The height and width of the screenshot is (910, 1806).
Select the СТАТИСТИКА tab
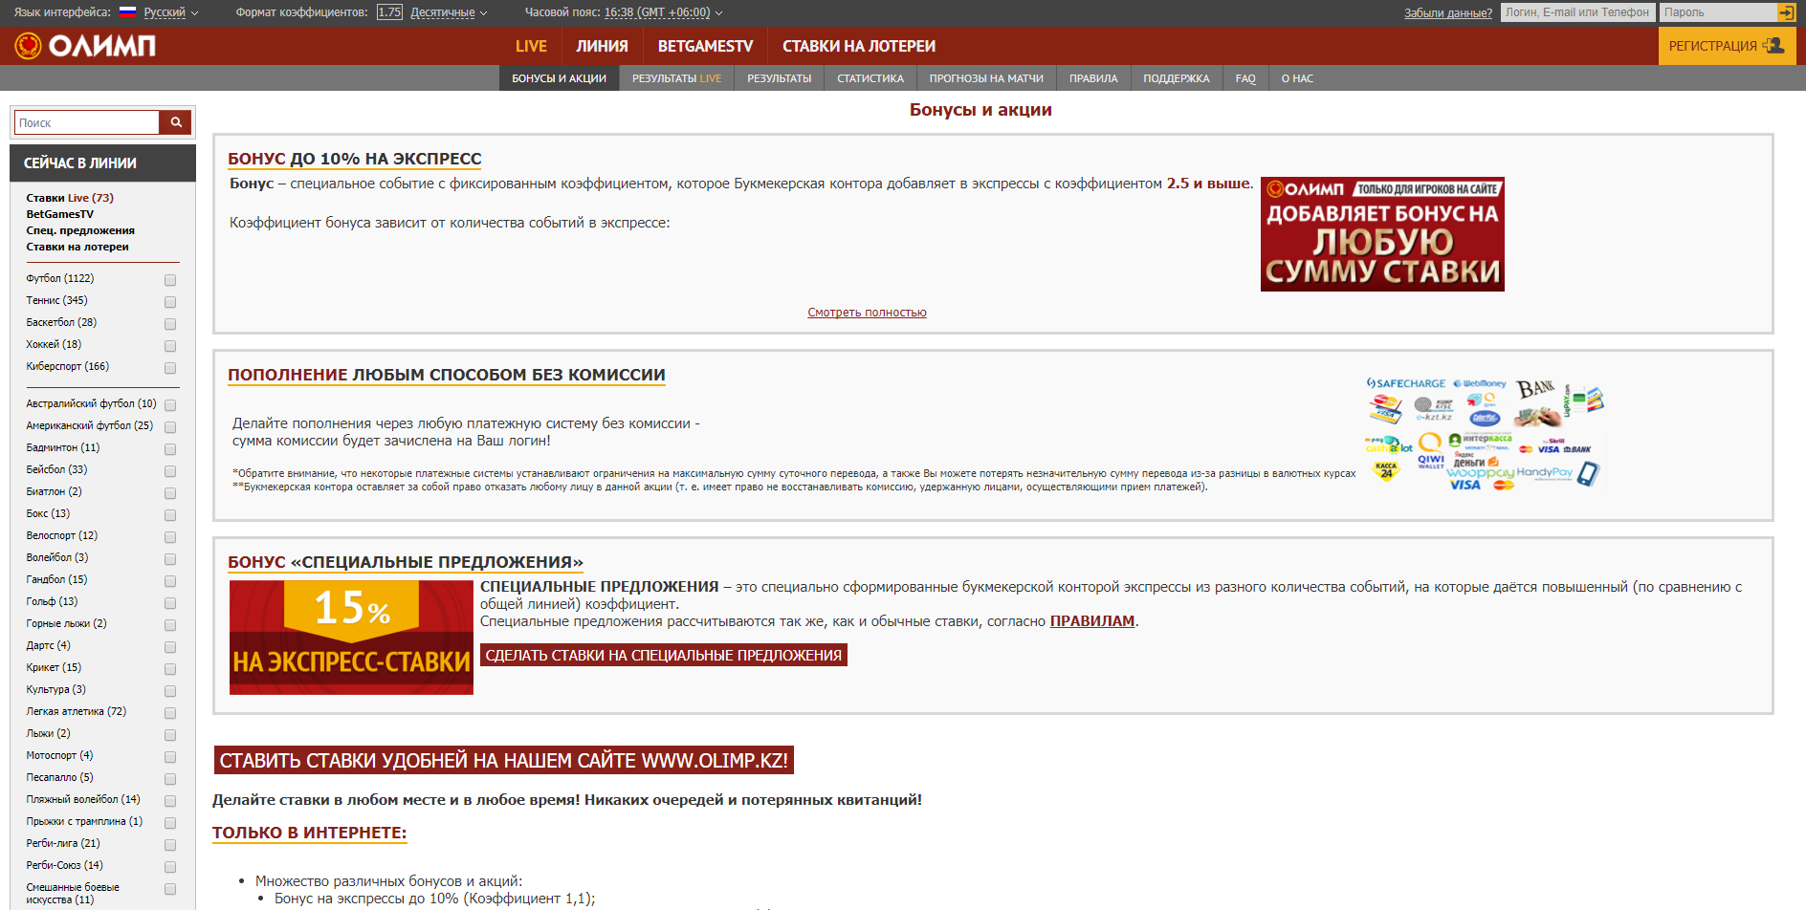tap(870, 78)
